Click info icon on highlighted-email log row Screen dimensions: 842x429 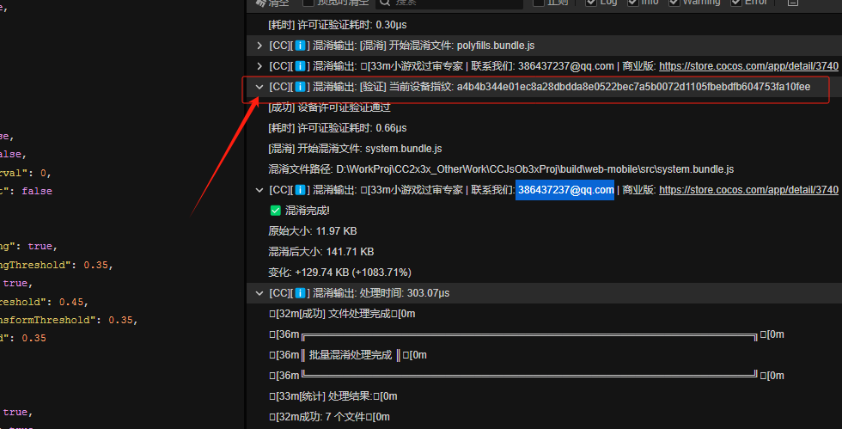(x=301, y=190)
